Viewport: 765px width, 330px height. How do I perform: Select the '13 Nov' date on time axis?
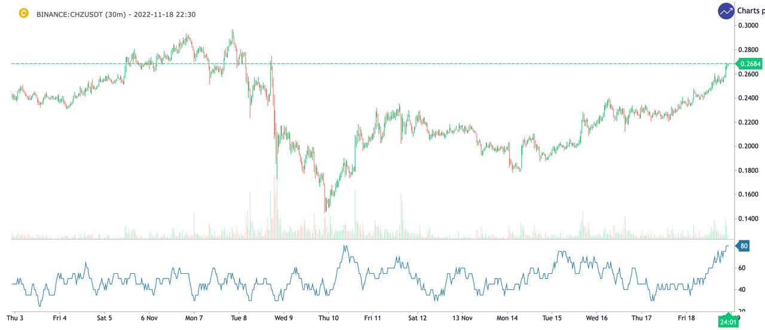tap(462, 318)
